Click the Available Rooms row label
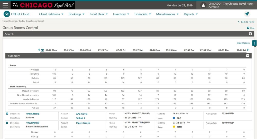 [31, 100]
